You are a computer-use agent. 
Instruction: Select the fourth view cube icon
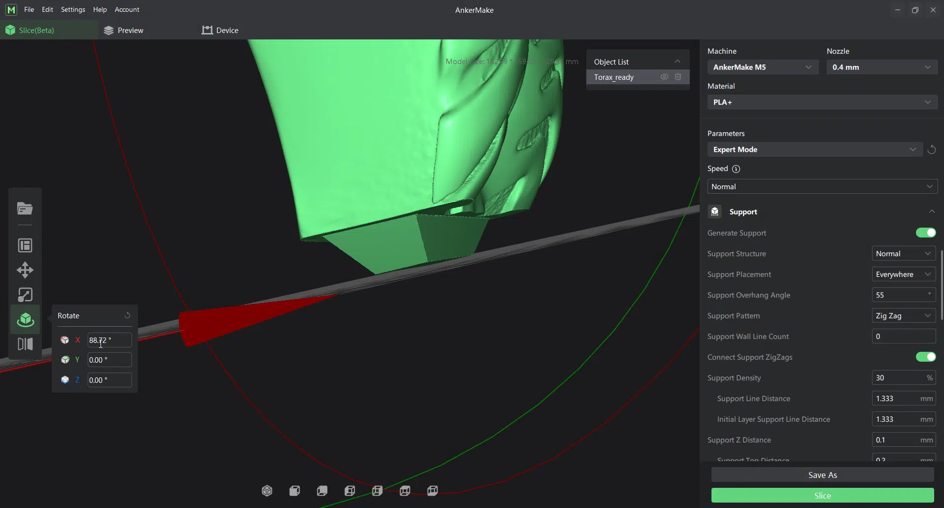coord(350,491)
